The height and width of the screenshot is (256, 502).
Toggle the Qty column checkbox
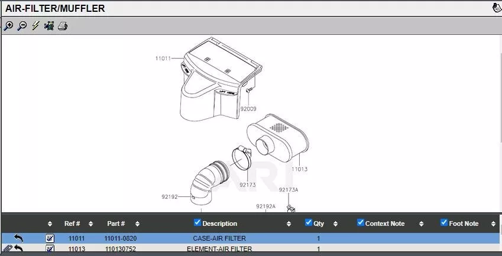[x=308, y=223]
